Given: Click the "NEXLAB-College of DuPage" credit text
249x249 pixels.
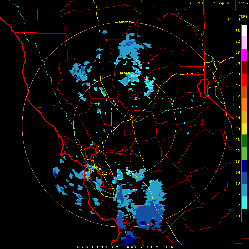Looking at the screenshot, I should tap(221, 3).
